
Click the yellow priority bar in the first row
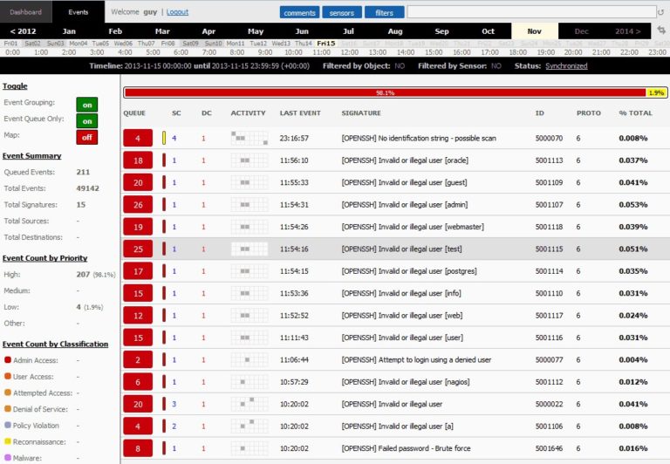[164, 138]
